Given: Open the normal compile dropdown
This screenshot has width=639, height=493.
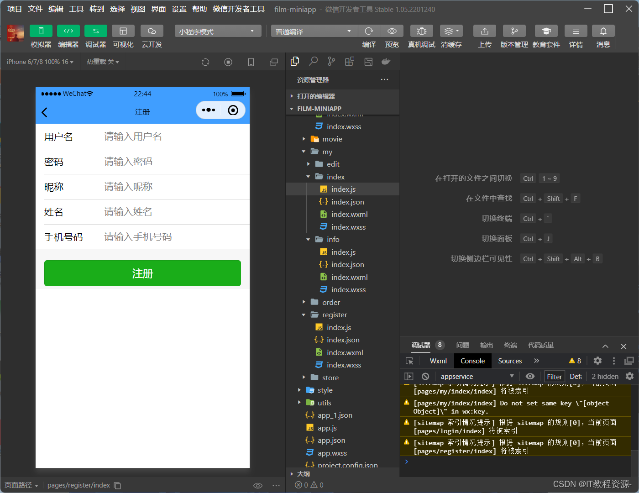Looking at the screenshot, I should pyautogui.click(x=314, y=31).
